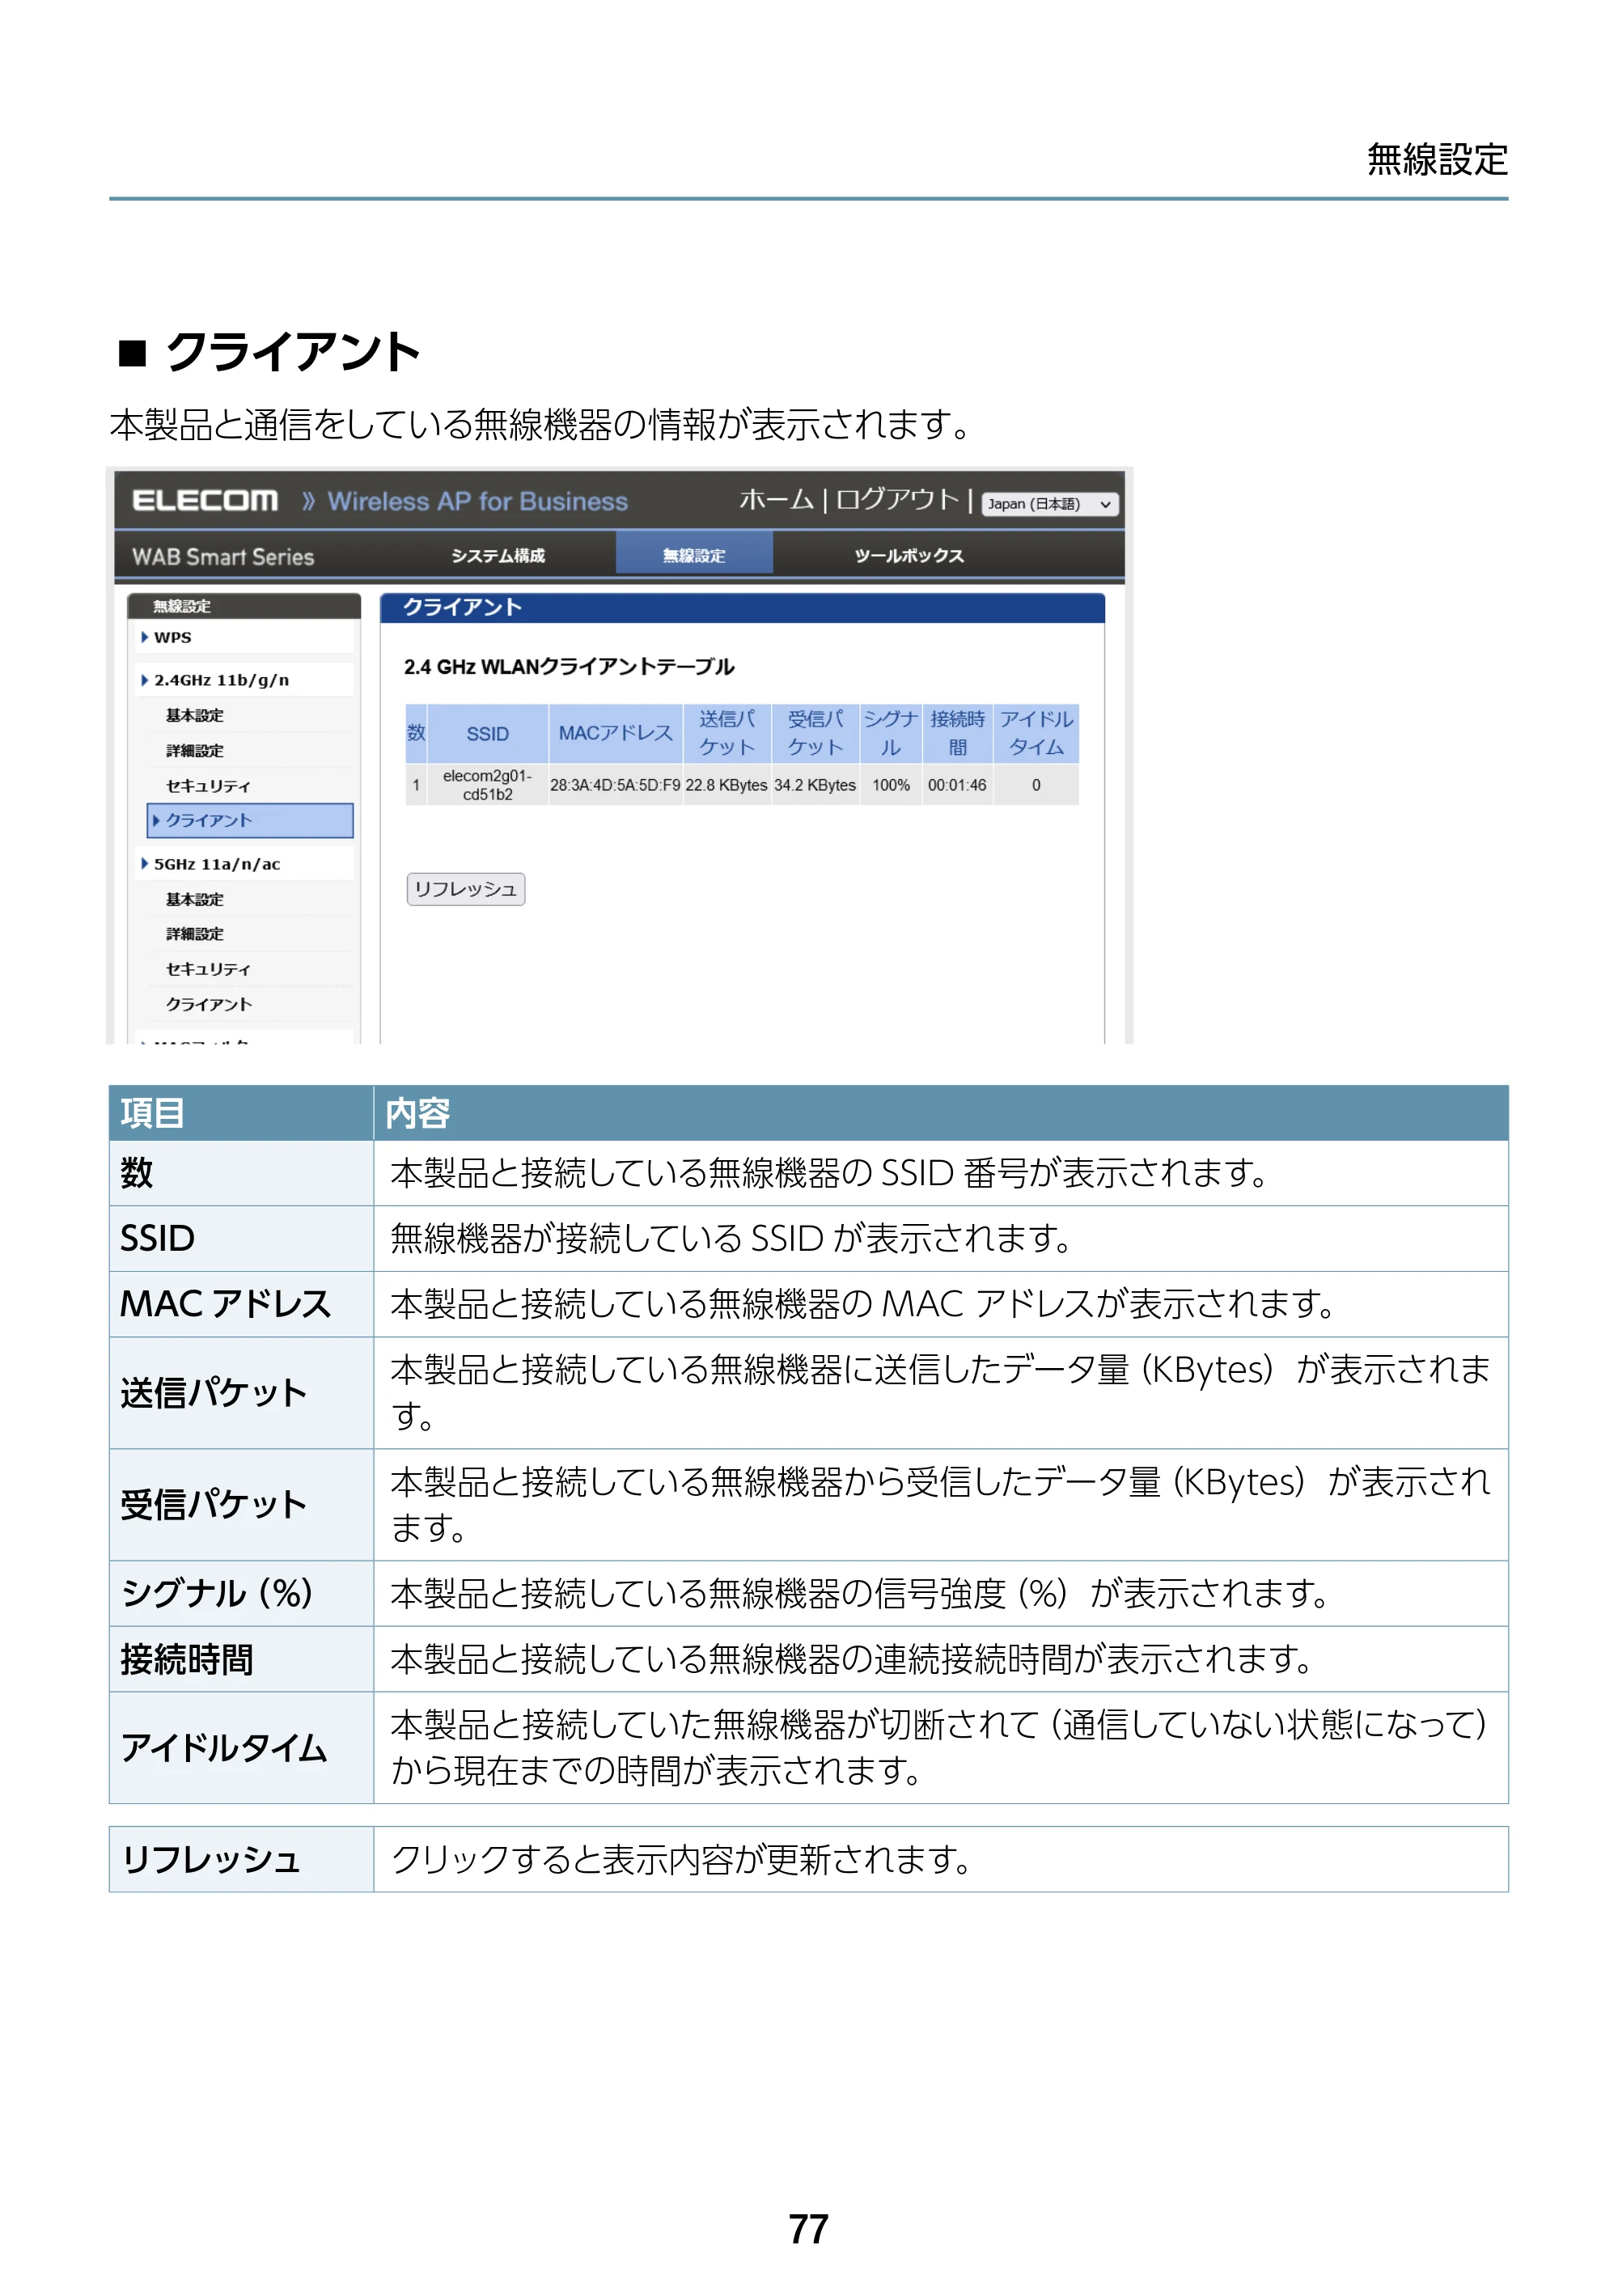Click the Wireless AP for Business title
The width and height of the screenshot is (1618, 2296).
[478, 501]
